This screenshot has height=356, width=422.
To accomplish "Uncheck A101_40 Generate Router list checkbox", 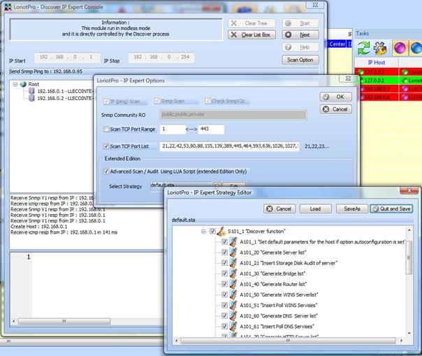I will tap(224, 284).
